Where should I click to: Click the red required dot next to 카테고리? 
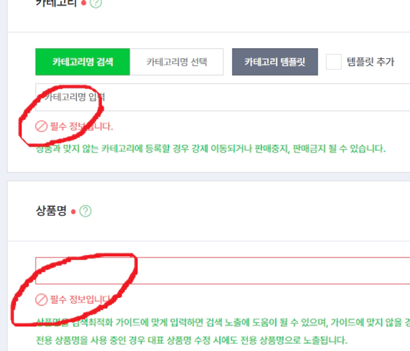(x=84, y=3)
